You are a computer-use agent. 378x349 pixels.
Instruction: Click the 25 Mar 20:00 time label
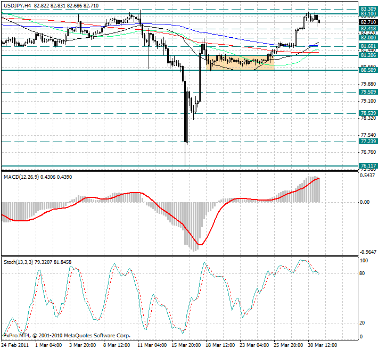click(289, 345)
